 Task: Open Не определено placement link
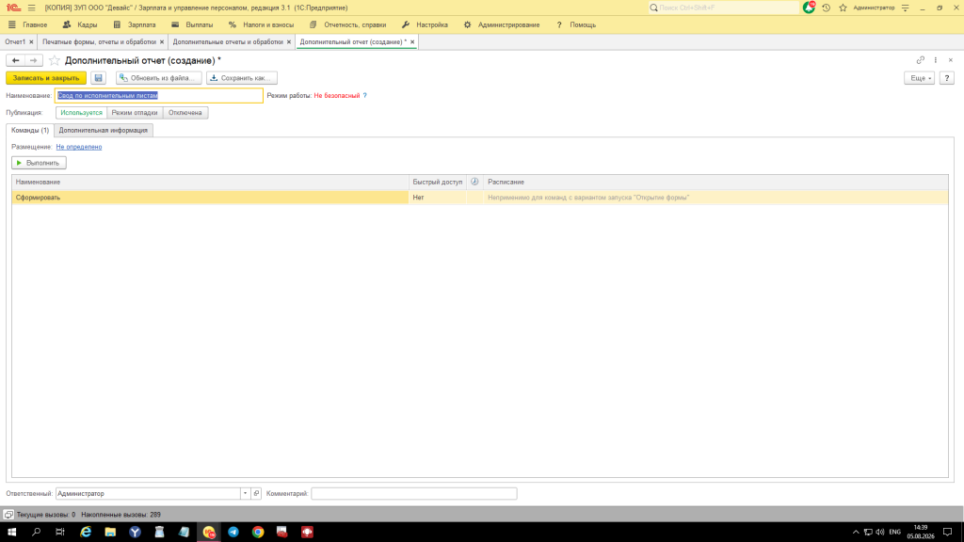coord(79,147)
